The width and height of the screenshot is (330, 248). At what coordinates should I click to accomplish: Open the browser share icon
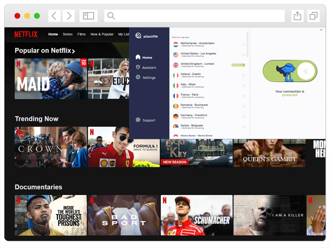297,16
